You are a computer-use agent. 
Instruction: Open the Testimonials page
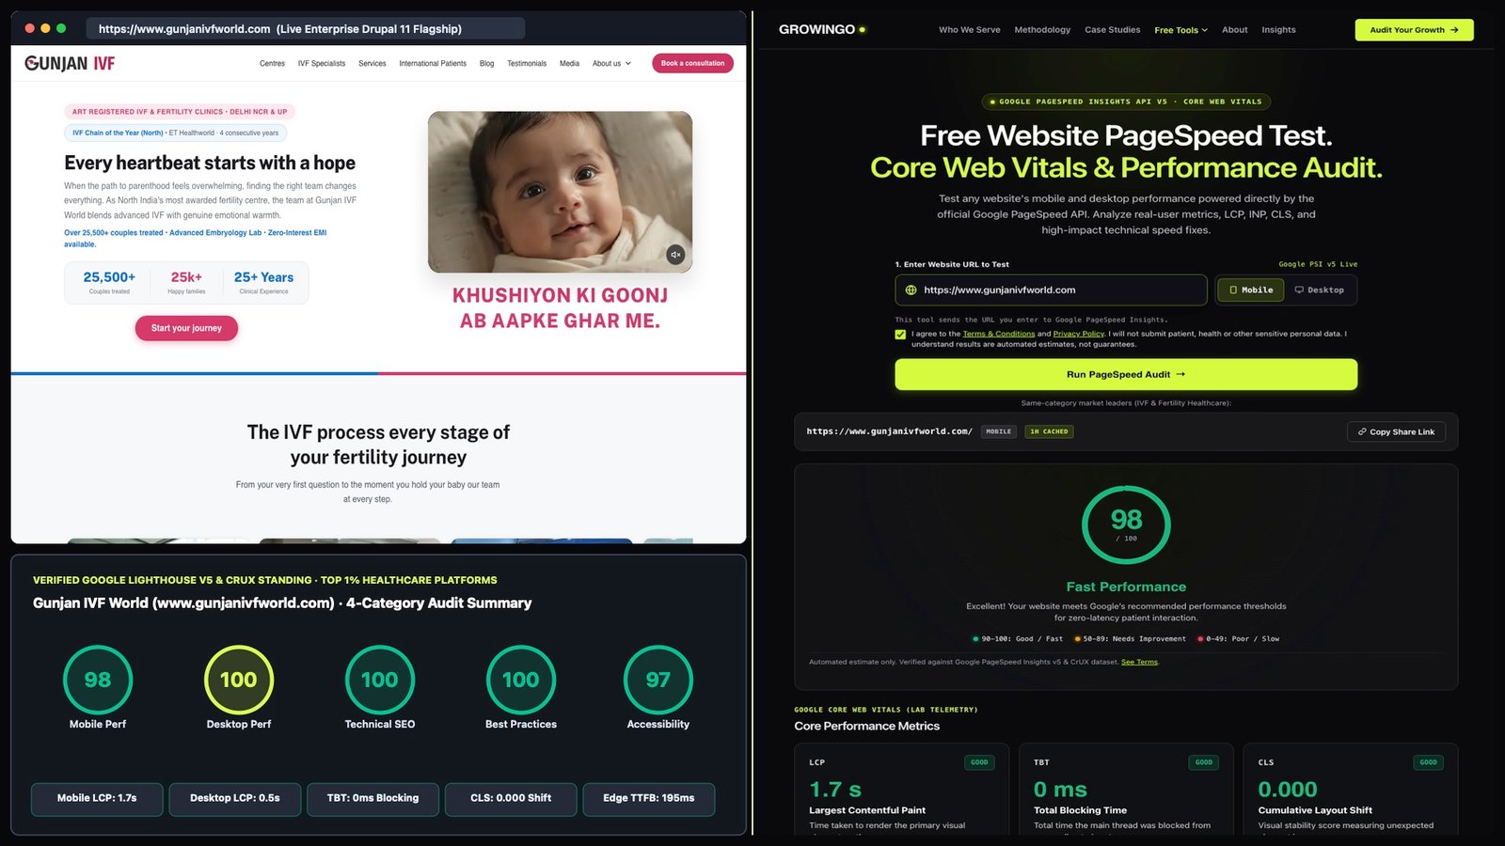[527, 64]
